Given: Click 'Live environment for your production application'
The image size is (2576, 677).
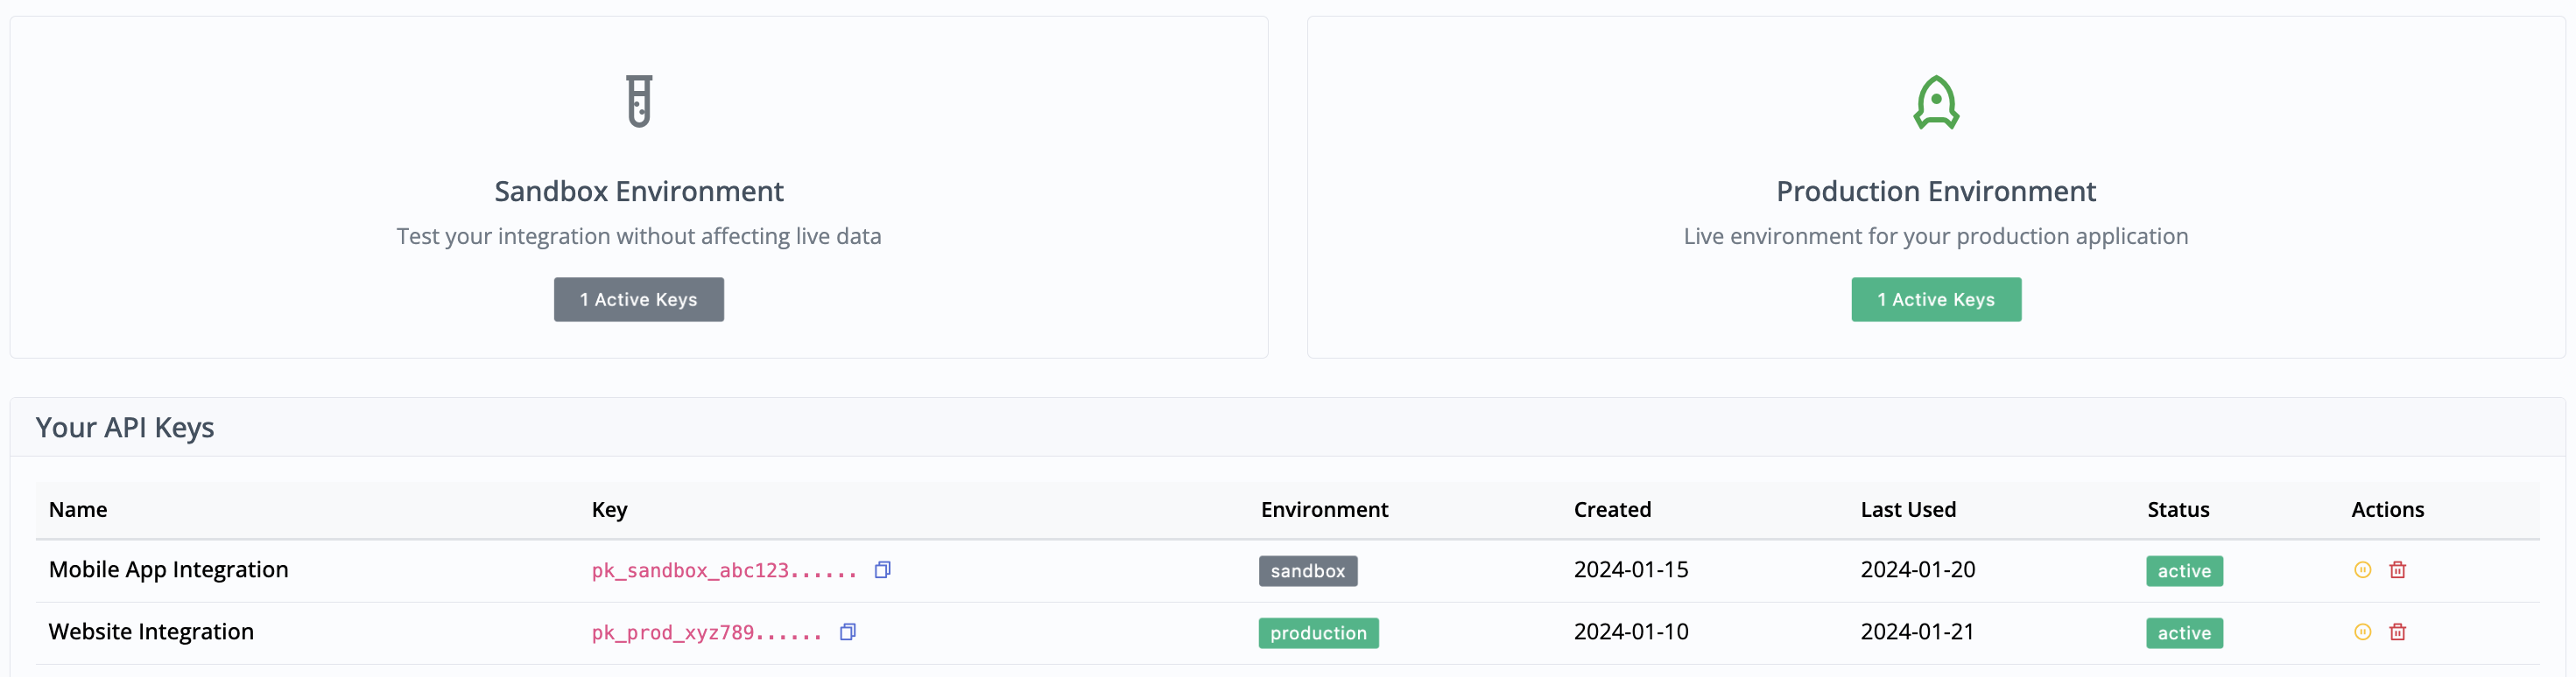Looking at the screenshot, I should click(1936, 237).
